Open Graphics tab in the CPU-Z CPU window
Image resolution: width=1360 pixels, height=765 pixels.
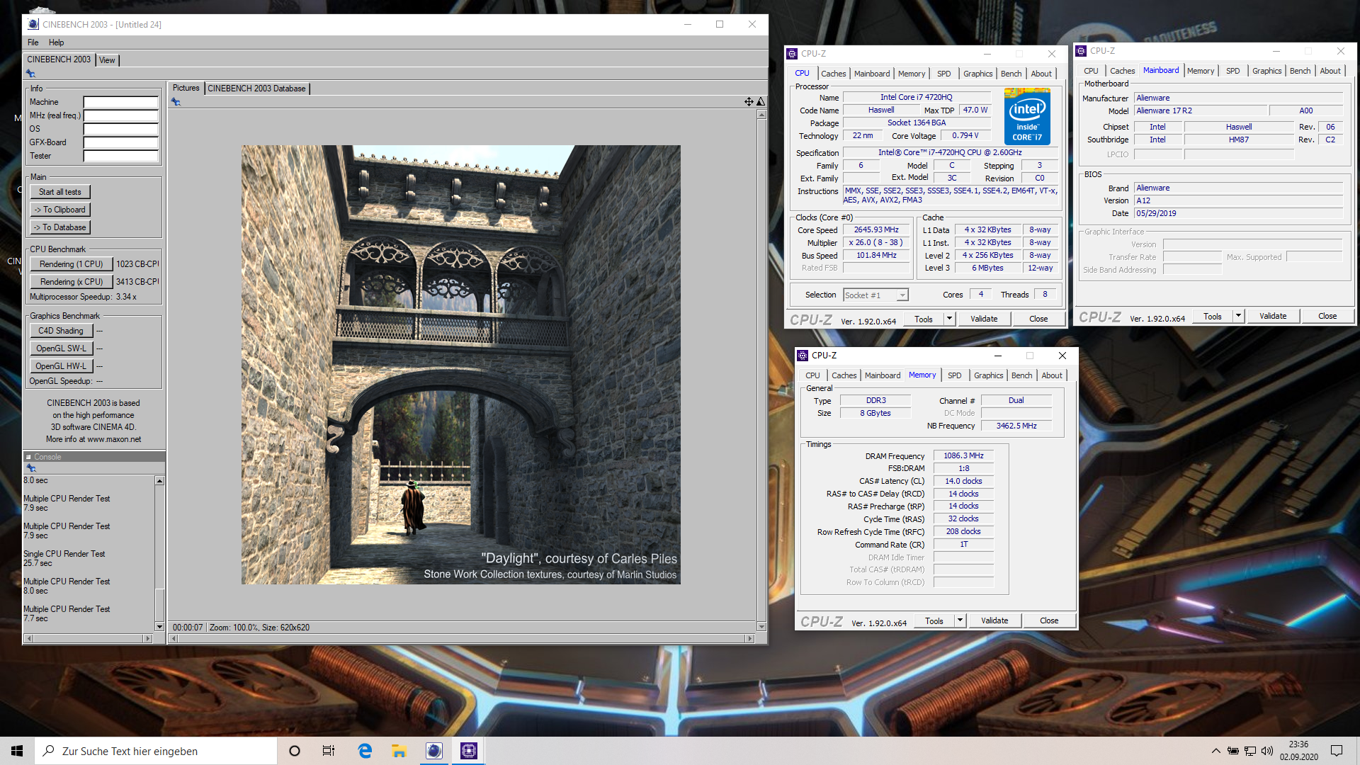[977, 74]
